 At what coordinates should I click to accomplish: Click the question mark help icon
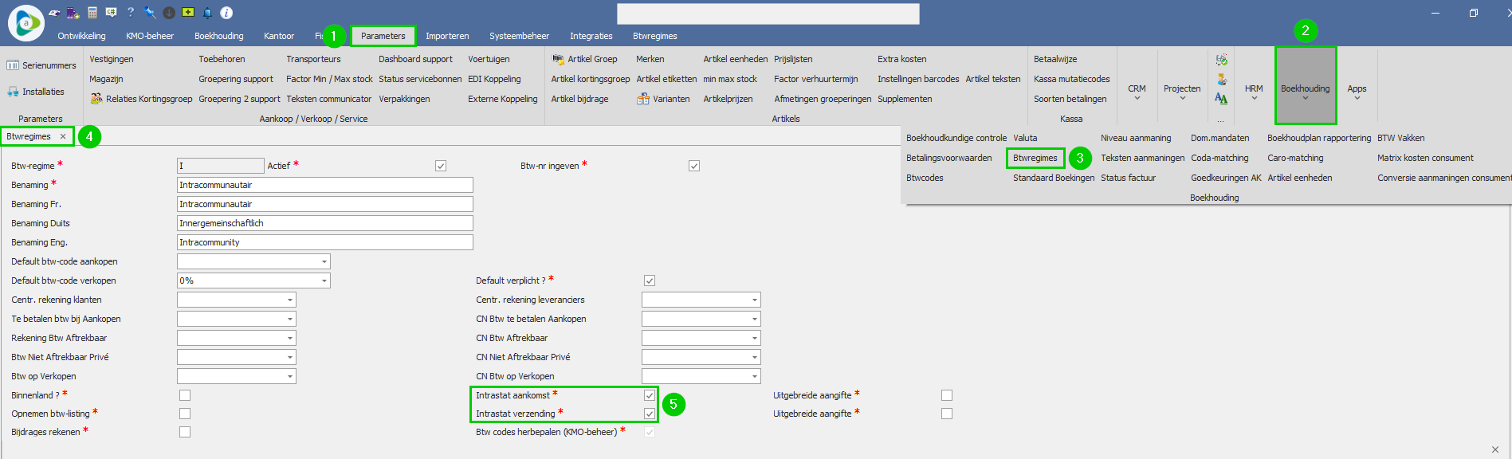pyautogui.click(x=131, y=13)
